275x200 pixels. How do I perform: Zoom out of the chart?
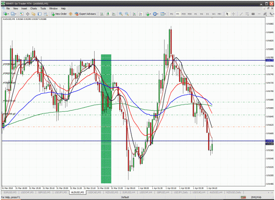click(x=127, y=14)
